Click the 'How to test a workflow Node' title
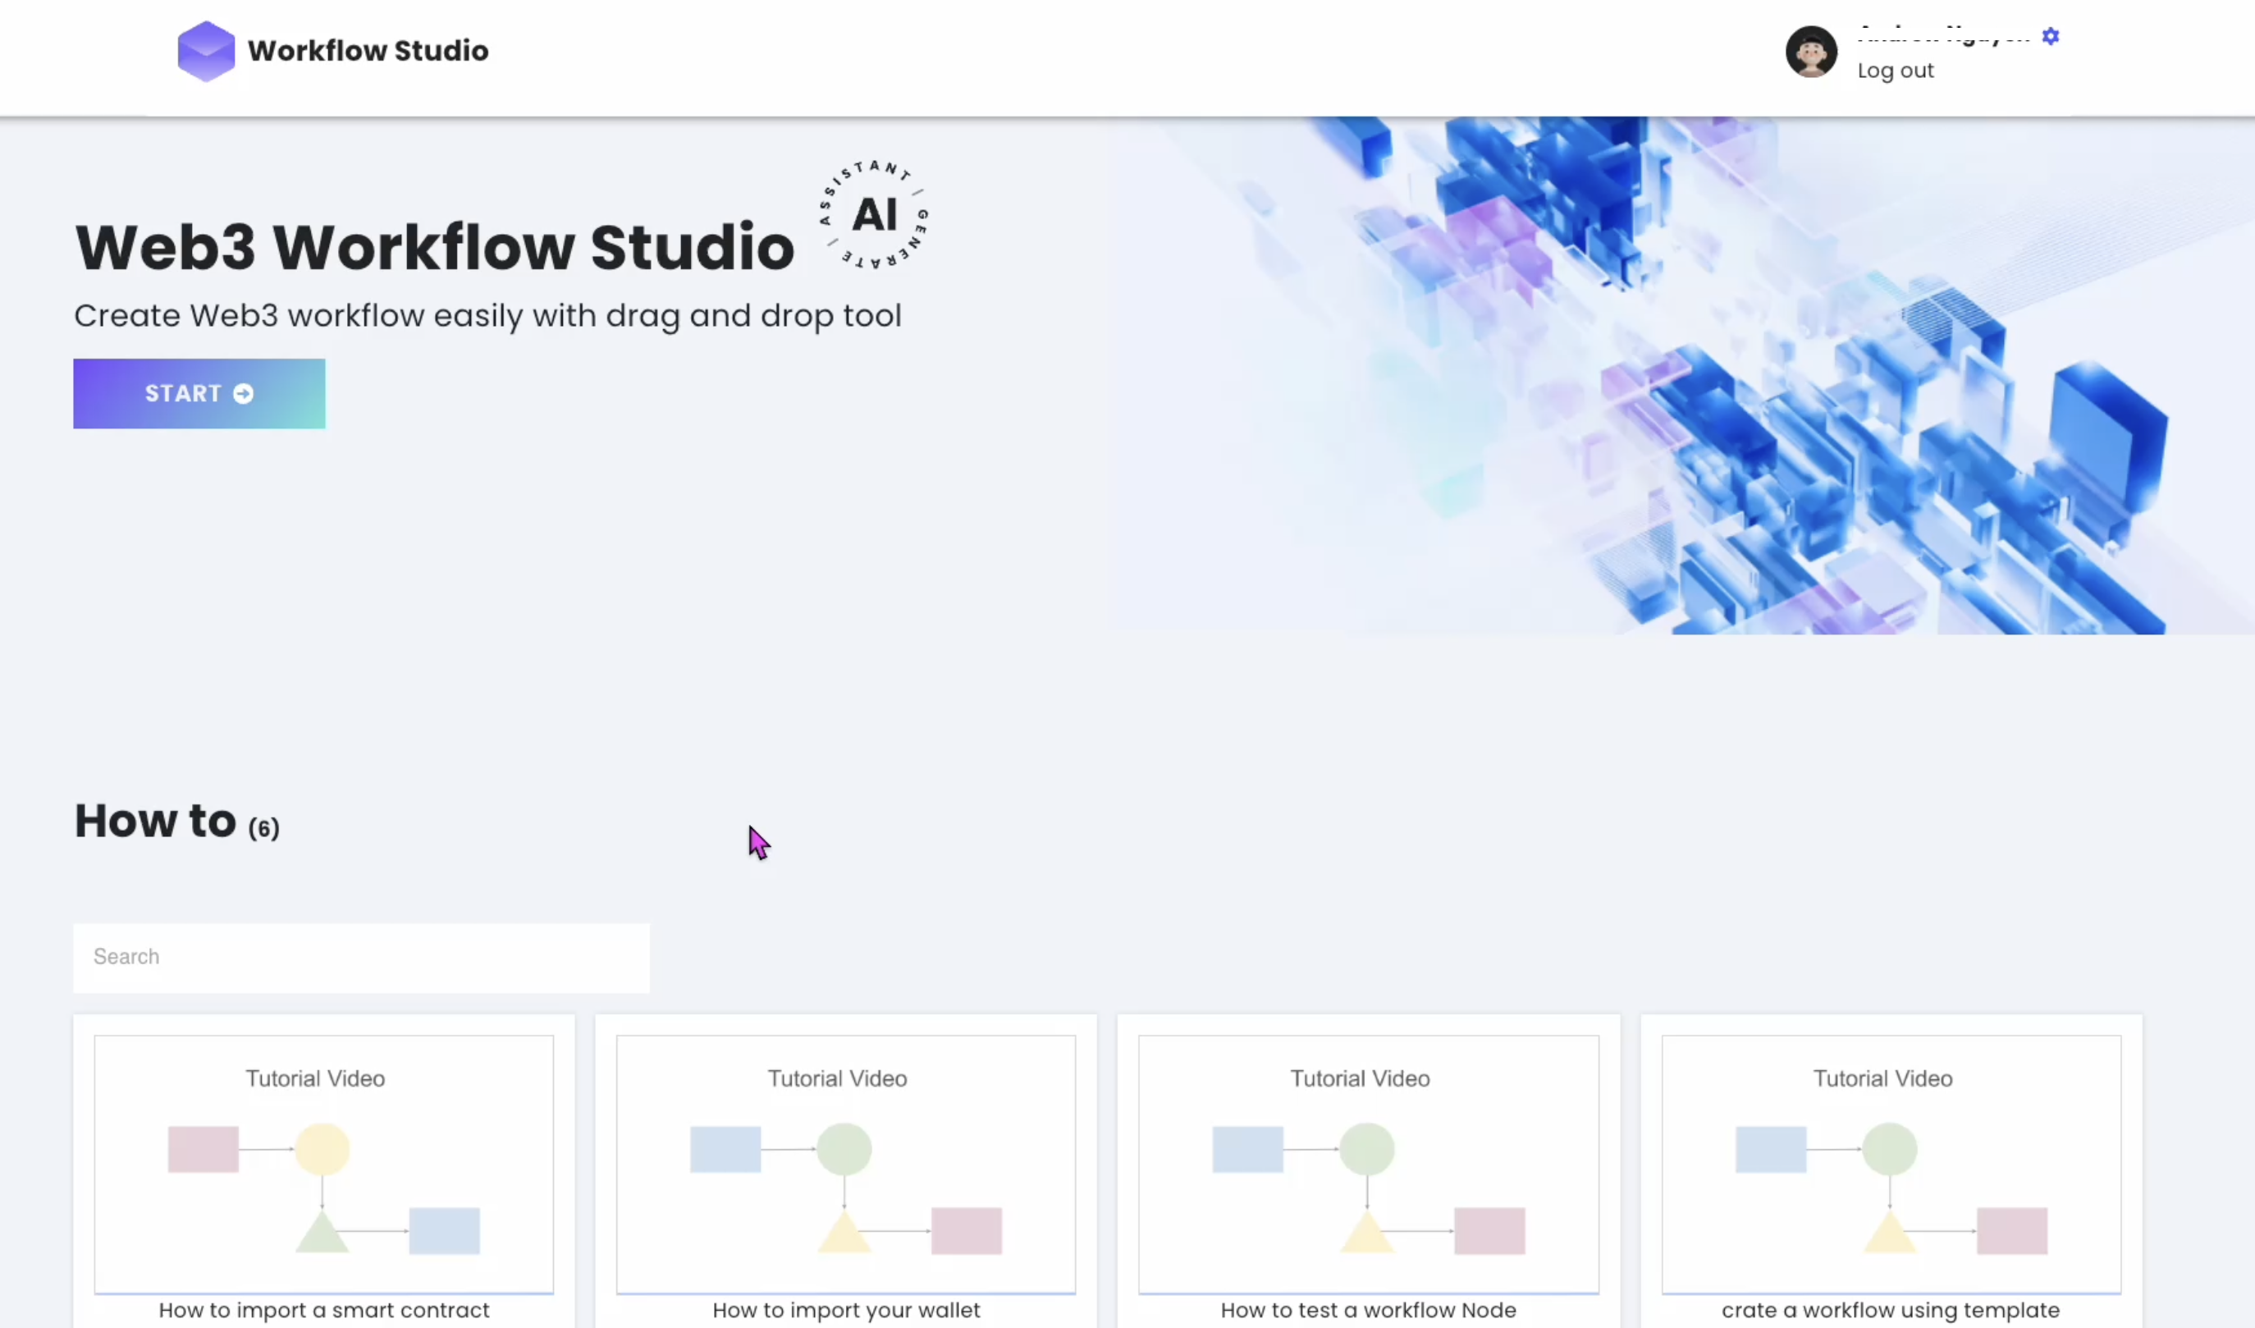This screenshot has width=2255, height=1328. [x=1368, y=1310]
